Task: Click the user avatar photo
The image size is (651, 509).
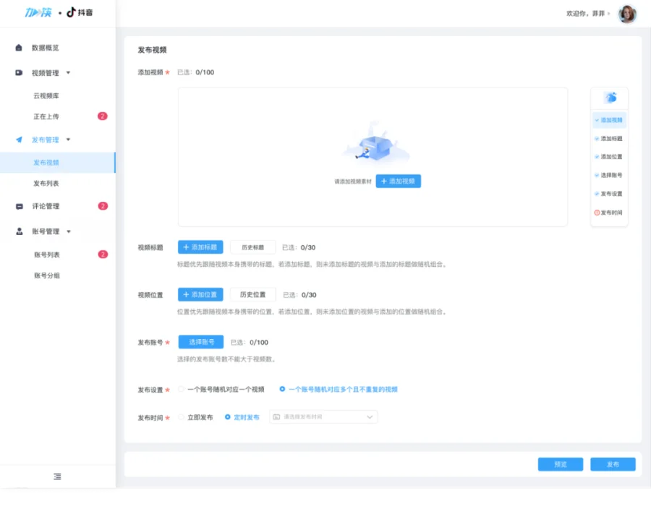Action: point(627,14)
